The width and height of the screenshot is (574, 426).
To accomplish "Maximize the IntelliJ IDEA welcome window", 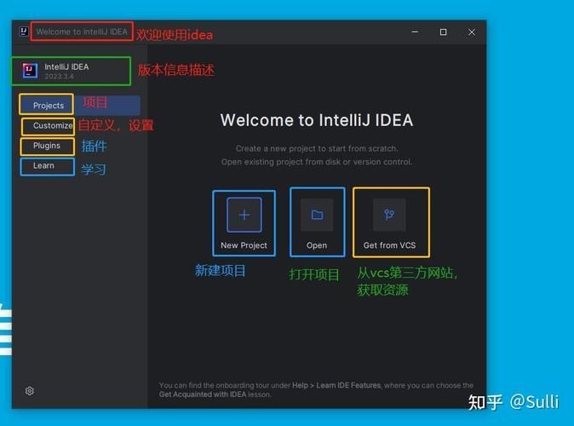I will click(443, 32).
